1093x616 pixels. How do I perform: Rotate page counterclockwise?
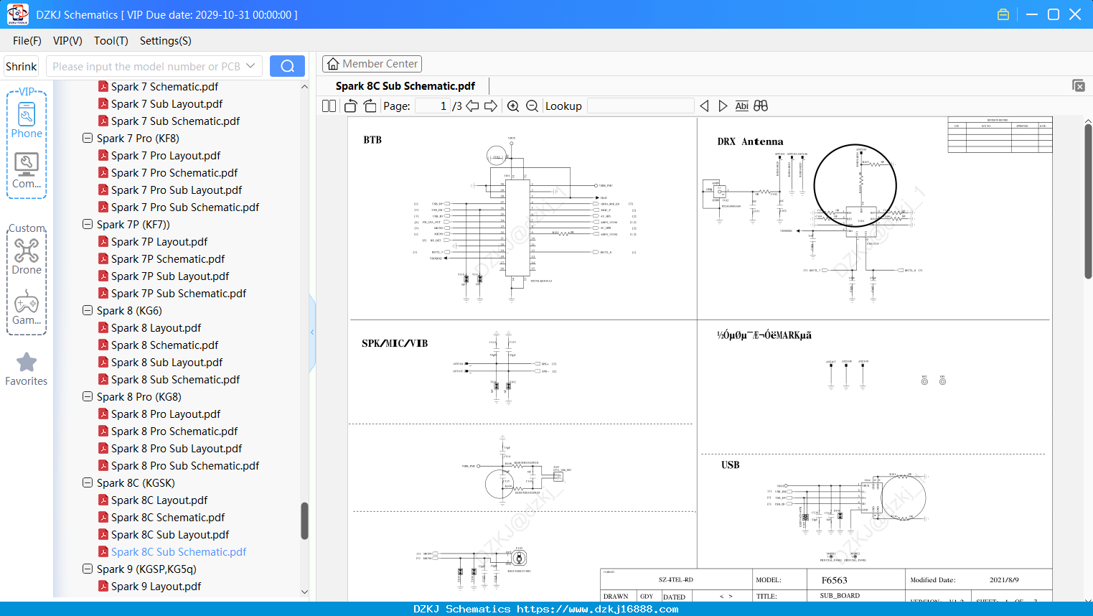click(x=351, y=106)
